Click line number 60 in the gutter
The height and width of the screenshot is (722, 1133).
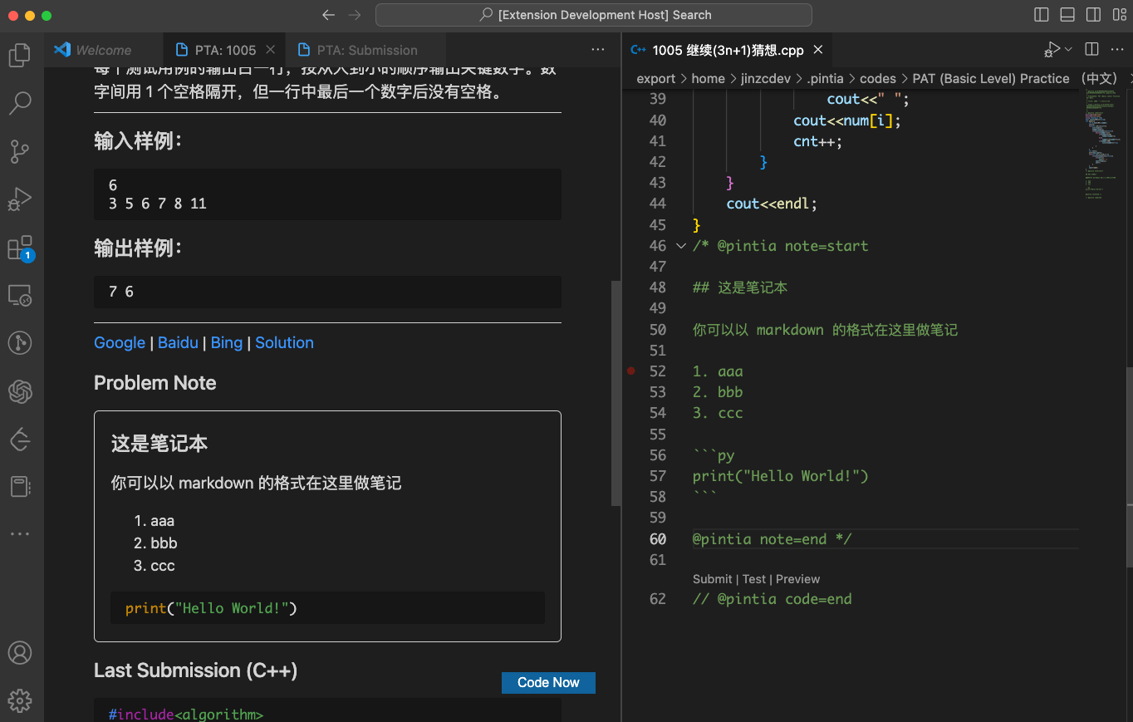point(657,539)
